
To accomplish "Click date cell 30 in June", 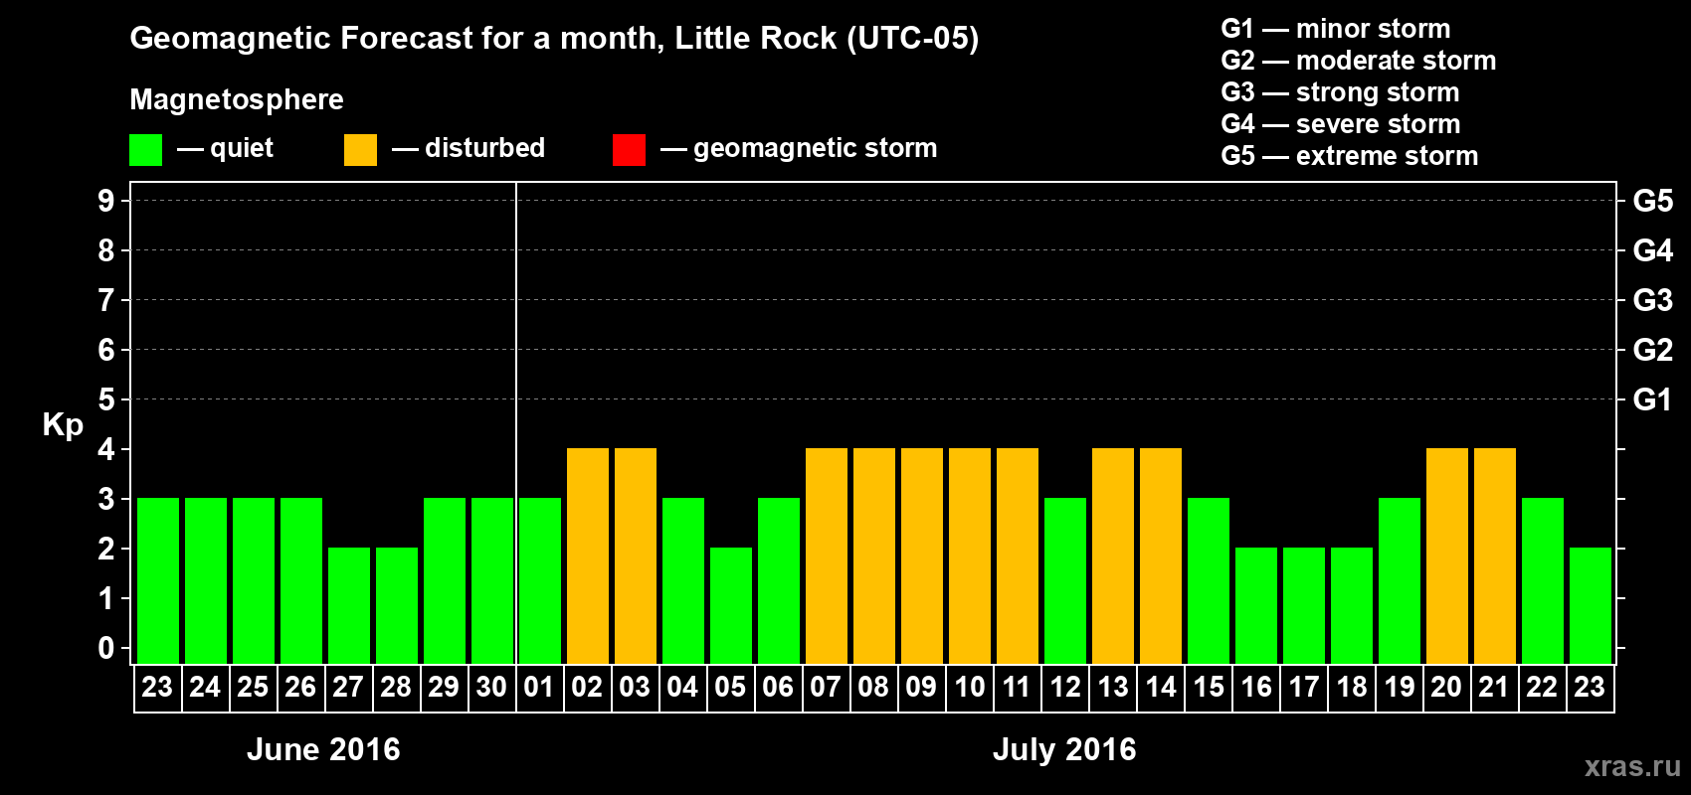I will click(491, 688).
